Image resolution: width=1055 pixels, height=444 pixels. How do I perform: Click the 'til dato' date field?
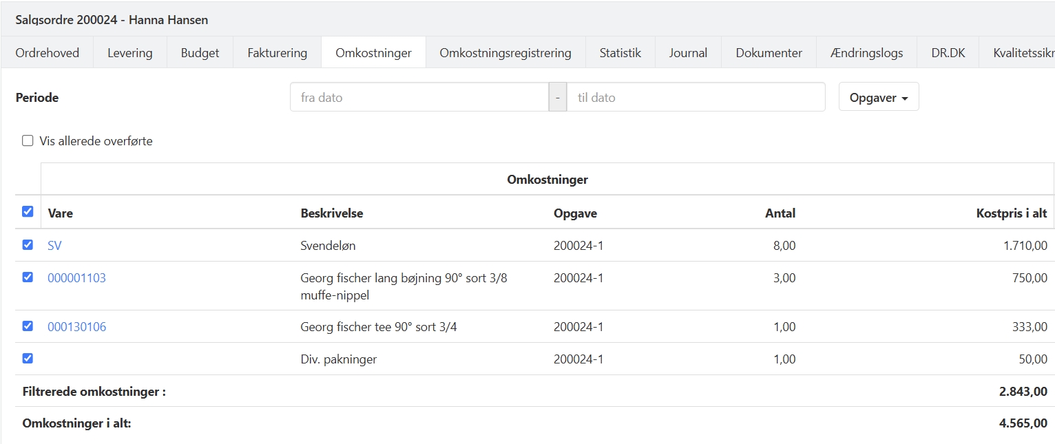click(695, 98)
